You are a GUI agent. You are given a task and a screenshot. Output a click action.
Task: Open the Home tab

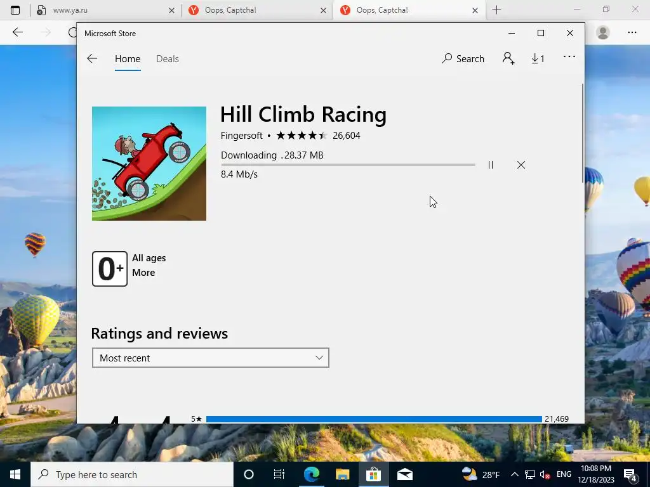coord(128,59)
